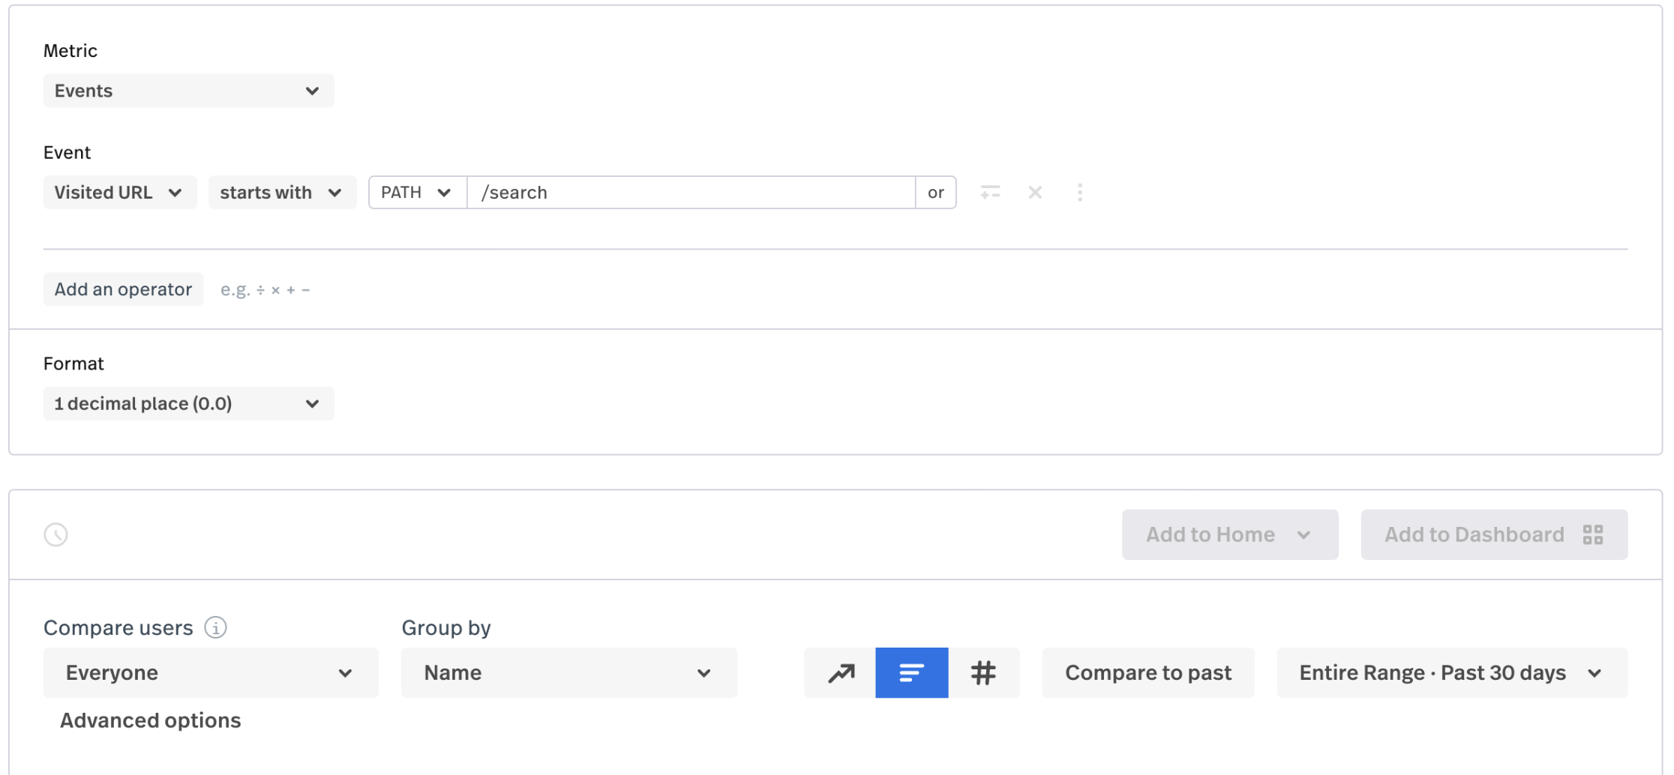Select the horizontal bar chart view

911,673
